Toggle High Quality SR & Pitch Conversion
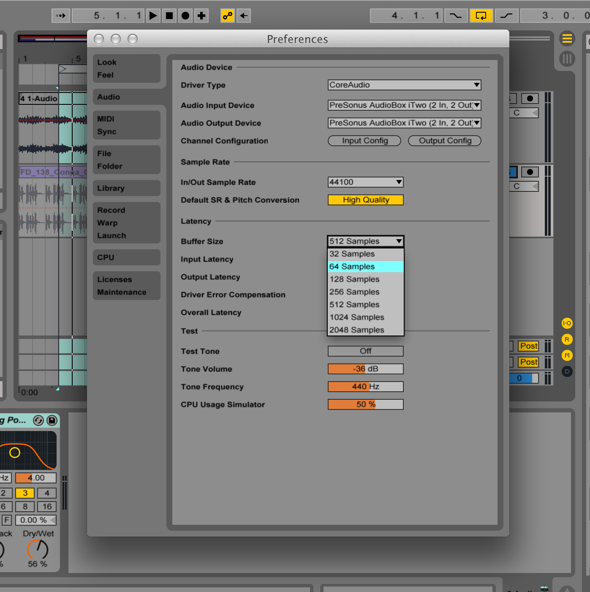The width and height of the screenshot is (590, 592). click(365, 200)
